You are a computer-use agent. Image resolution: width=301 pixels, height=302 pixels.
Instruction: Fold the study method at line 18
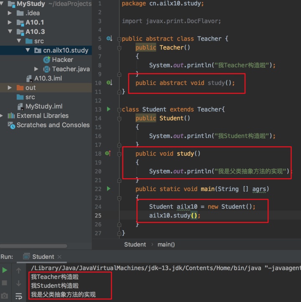tap(119, 154)
